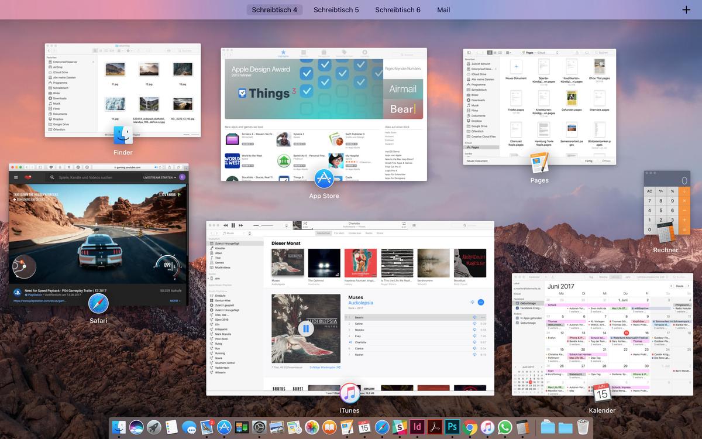Select the Kalender window icon
702x439 pixels.
click(x=602, y=393)
